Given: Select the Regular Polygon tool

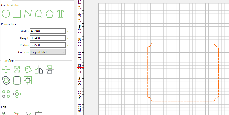Looking at the screenshot, I should [50, 14].
